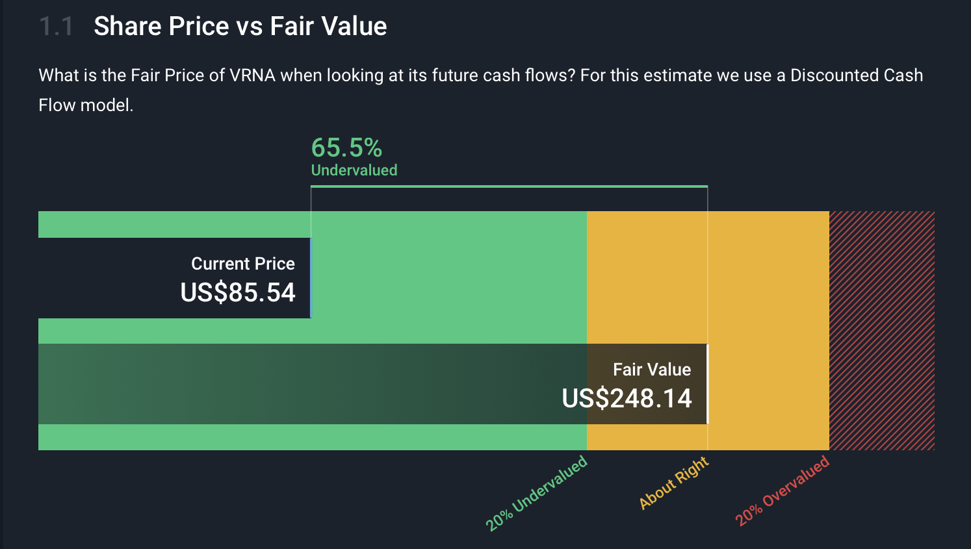971x549 pixels.
Task: Click the US$85.54 price value
Action: (x=238, y=292)
